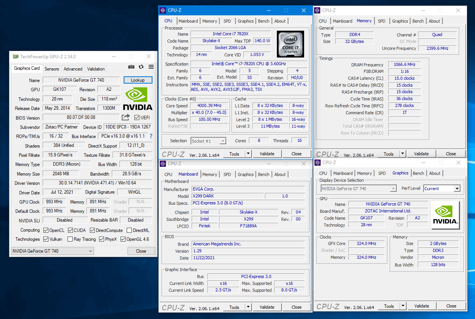Click the Close button in GPU-Z
Viewport: 475px width, 319px height.
pos(141,251)
